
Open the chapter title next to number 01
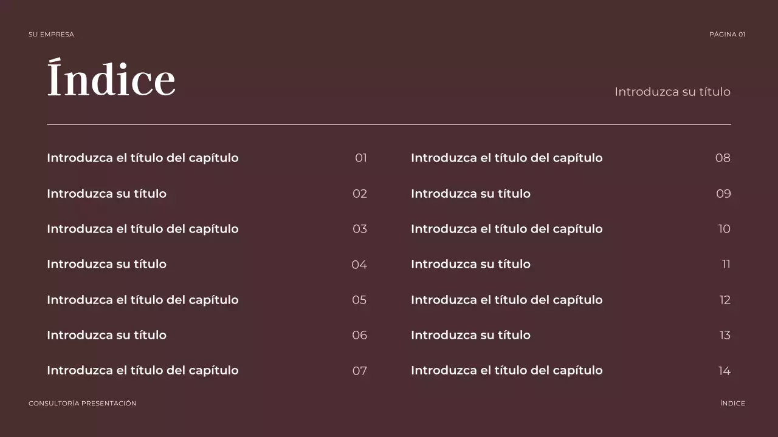point(143,158)
